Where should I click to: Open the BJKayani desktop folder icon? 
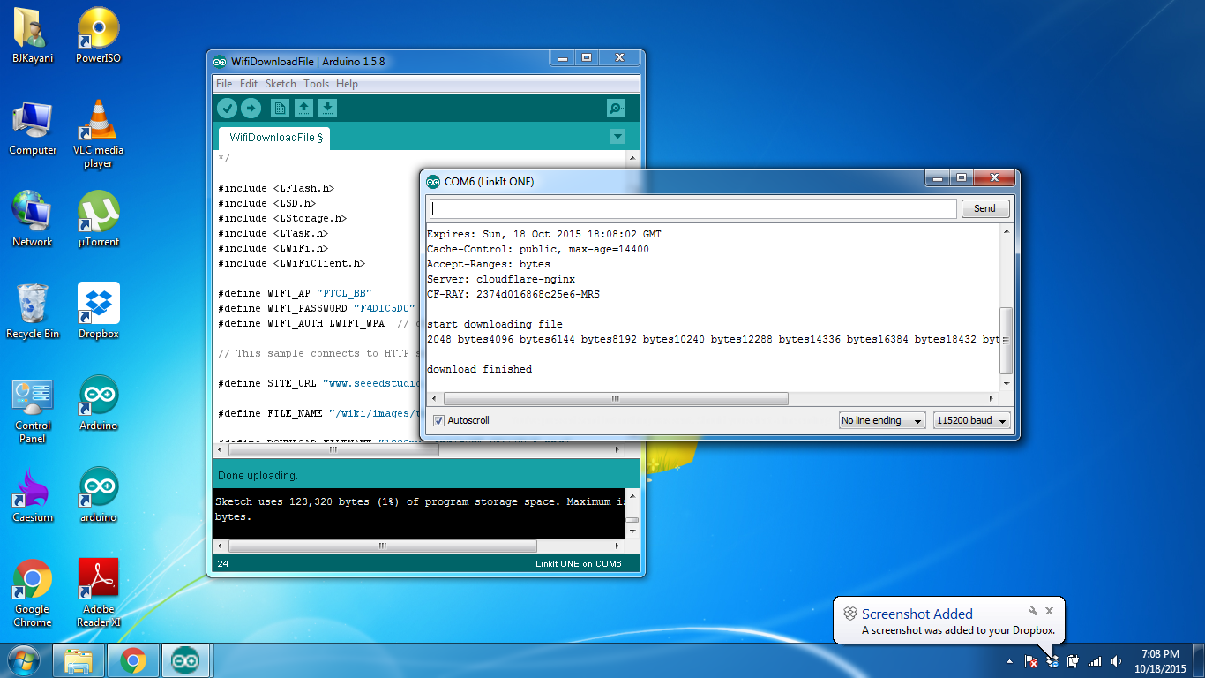[x=32, y=36]
